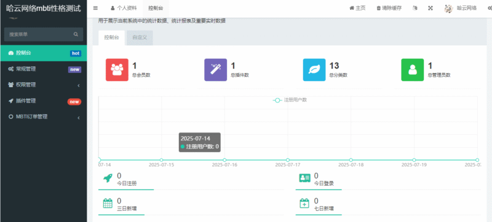Click the dashboard icon beside 控制台
The height and width of the screenshot is (222, 492).
point(10,53)
